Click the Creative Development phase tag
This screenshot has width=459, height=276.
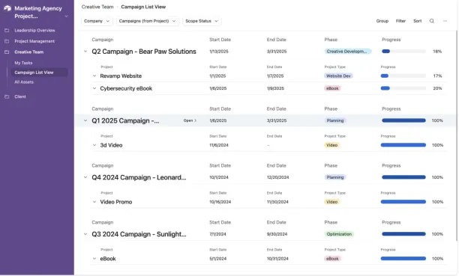[348, 52]
